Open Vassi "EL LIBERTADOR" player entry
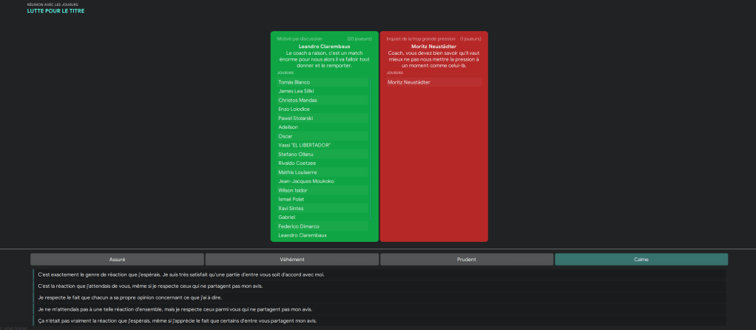Viewport: 756px width, 330px height. tap(304, 145)
